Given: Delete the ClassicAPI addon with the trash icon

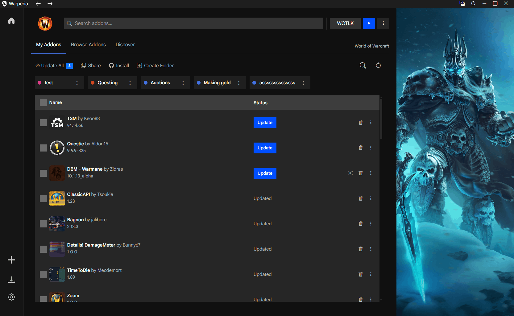Looking at the screenshot, I should click(361, 198).
